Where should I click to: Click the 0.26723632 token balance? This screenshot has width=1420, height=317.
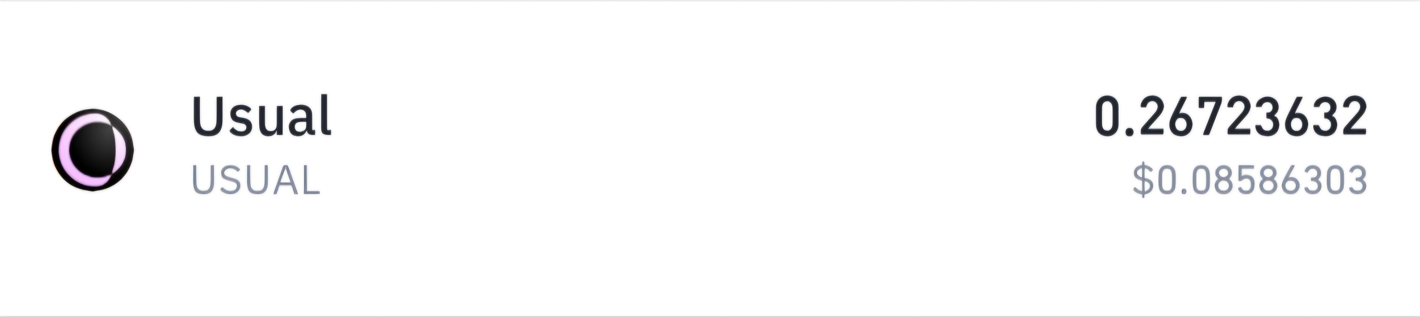(x=1231, y=116)
